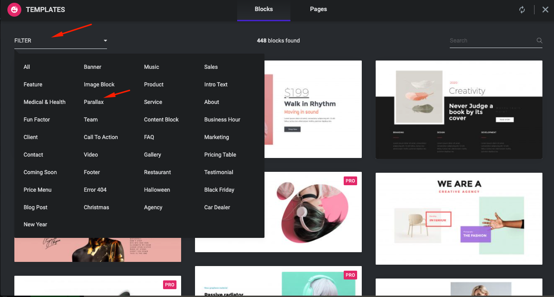
Task: Filter blocks by Image Block
Action: pyautogui.click(x=99, y=85)
